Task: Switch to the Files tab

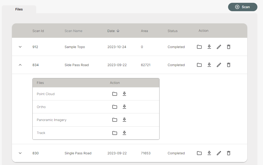Action: (x=19, y=9)
